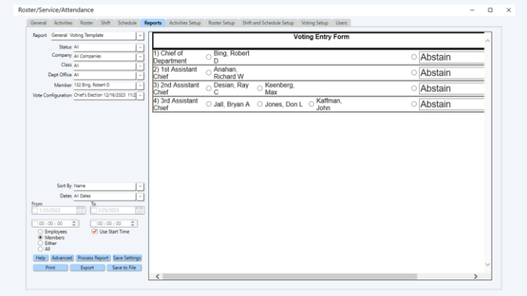Enable the To date checkbox
The height and width of the screenshot is (296, 527).
[94, 211]
